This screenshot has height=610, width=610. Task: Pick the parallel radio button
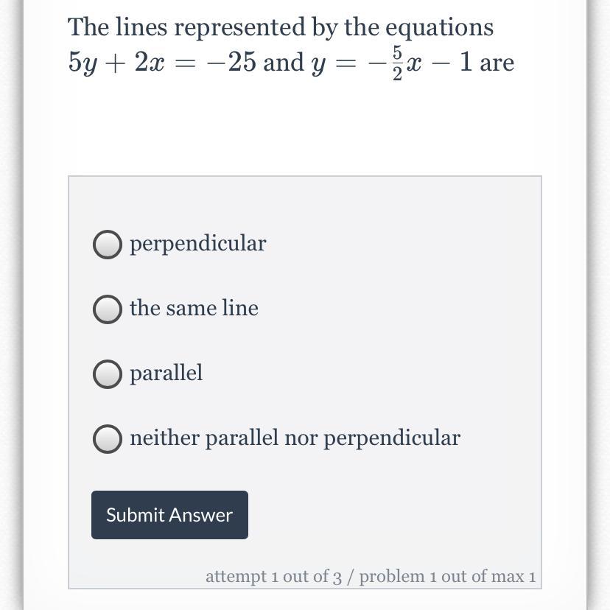(108, 374)
